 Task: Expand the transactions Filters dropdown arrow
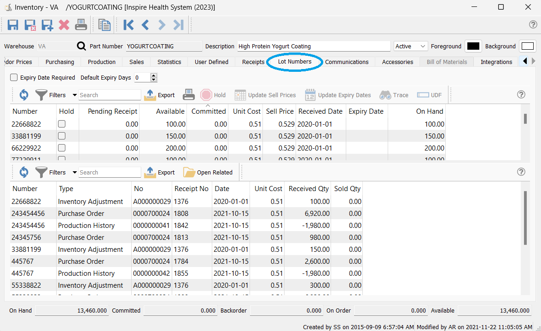pyautogui.click(x=75, y=172)
